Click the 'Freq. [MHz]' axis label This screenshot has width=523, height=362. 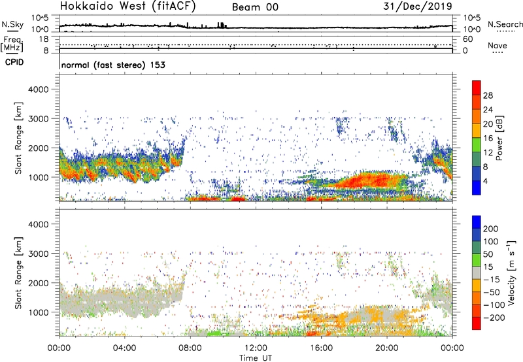(12, 44)
